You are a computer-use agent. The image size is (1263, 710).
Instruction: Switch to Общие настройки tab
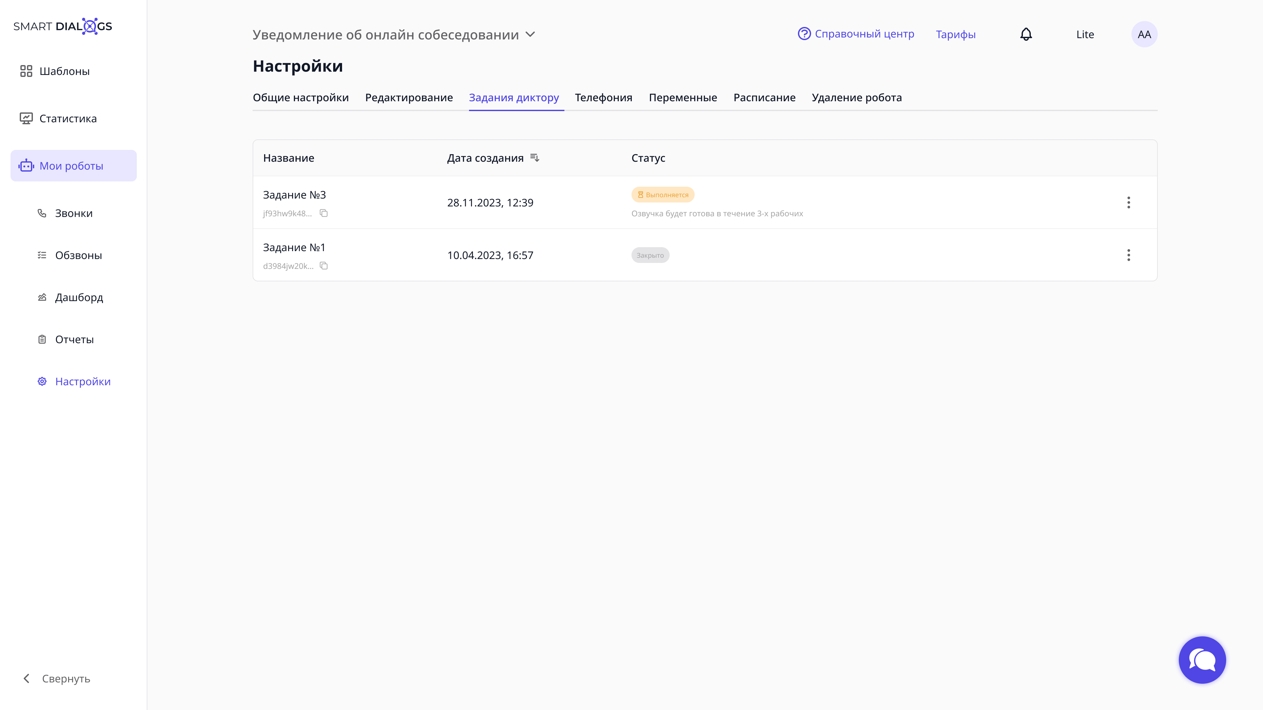(301, 98)
